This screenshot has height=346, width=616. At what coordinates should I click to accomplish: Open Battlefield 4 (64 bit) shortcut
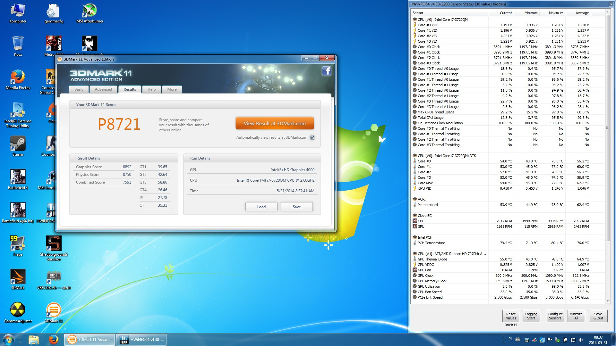pyautogui.click(x=18, y=213)
